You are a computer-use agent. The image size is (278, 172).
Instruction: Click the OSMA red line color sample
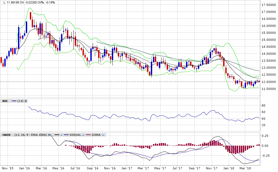88,135
